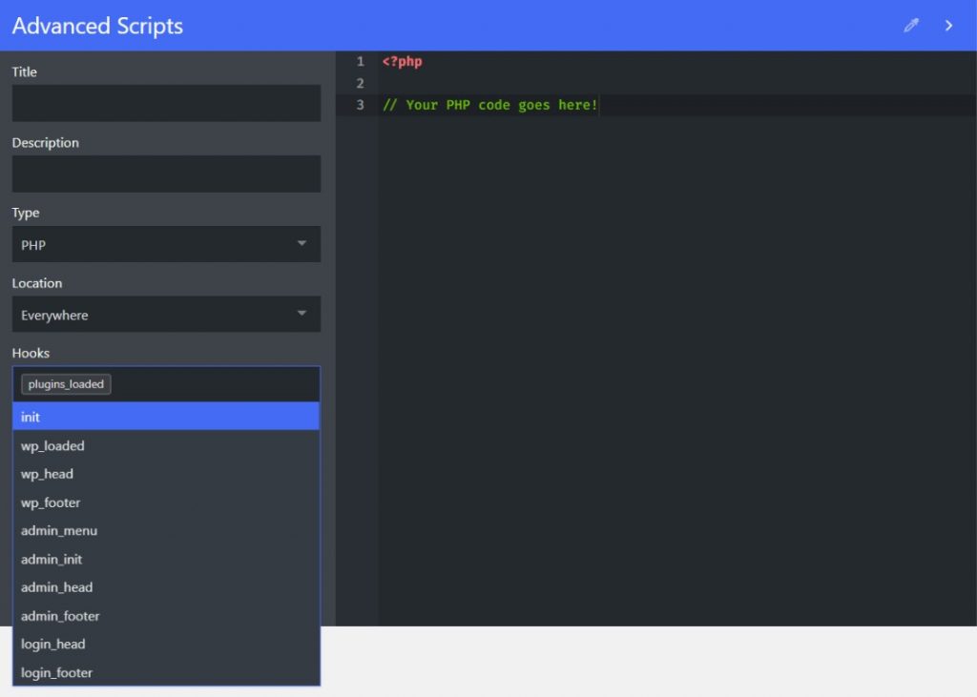The height and width of the screenshot is (697, 977).
Task: Click the plugins_loaded hook tag
Action: (66, 384)
